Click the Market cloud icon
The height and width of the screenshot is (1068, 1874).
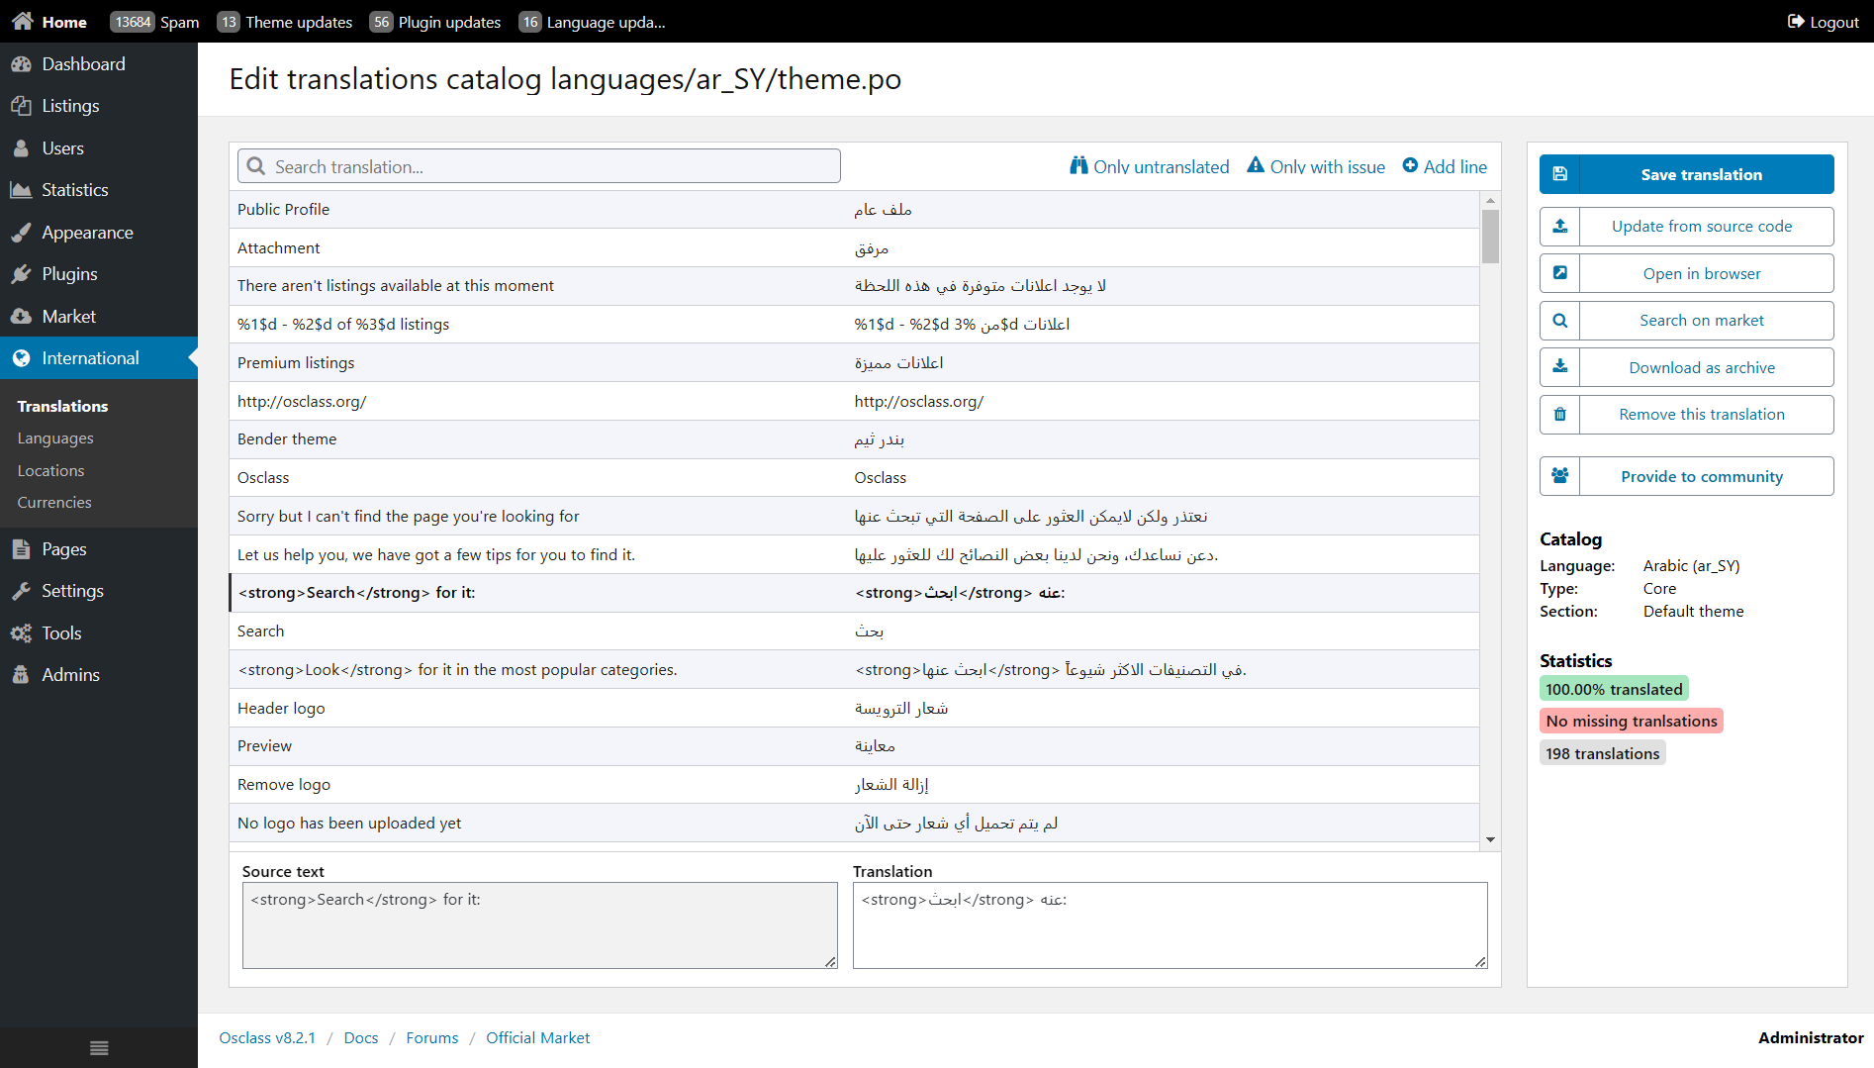[x=21, y=317]
